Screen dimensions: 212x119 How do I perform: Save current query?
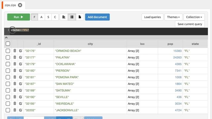[190, 24]
